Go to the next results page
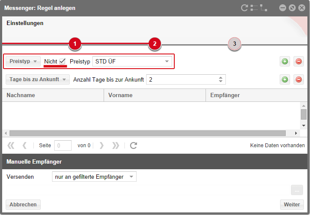 [x=102, y=145]
